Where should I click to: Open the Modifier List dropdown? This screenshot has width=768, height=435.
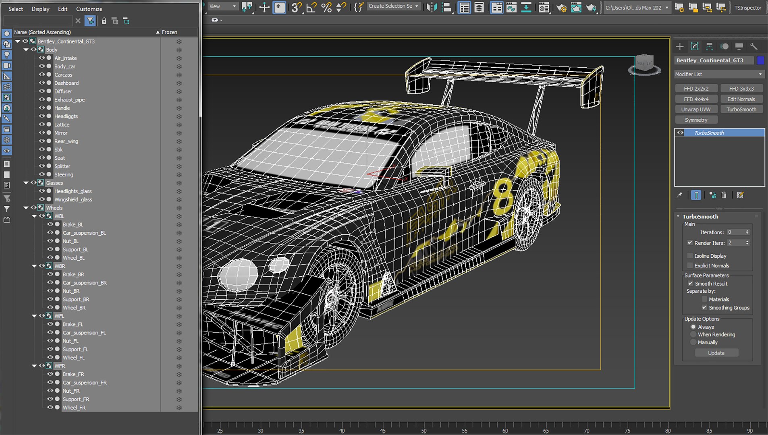click(x=719, y=74)
